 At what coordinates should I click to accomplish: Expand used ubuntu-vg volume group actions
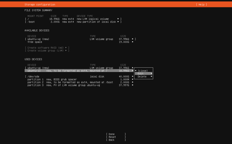[133, 68]
